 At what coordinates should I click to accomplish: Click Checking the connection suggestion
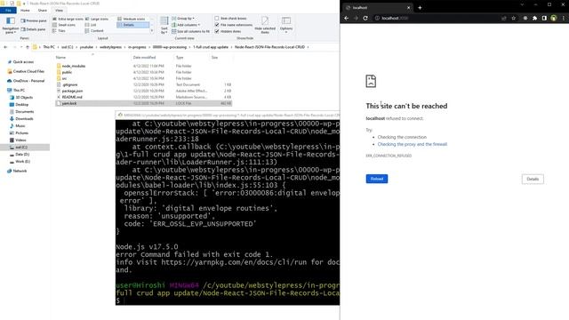pos(402,137)
